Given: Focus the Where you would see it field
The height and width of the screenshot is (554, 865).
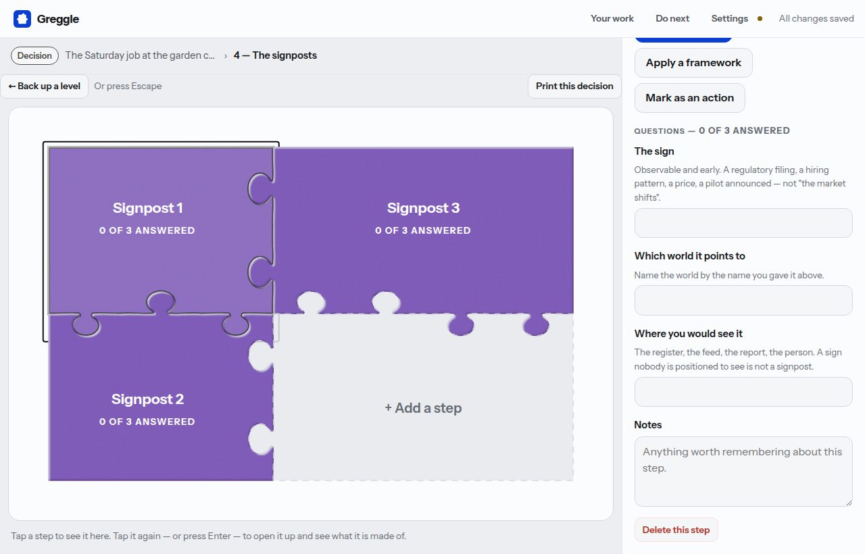Looking at the screenshot, I should point(743,392).
